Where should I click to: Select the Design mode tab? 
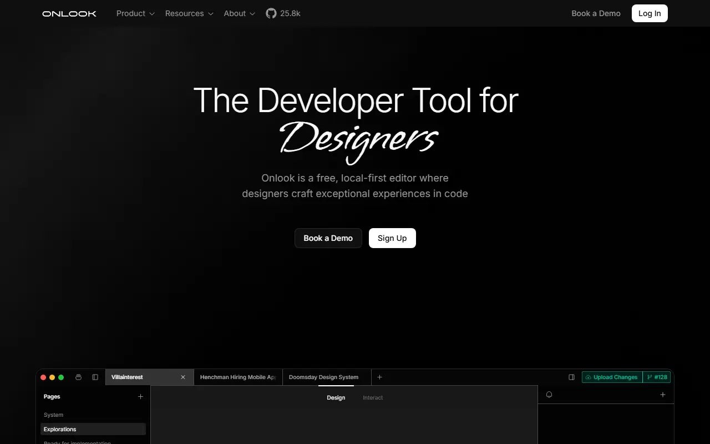tap(336, 398)
